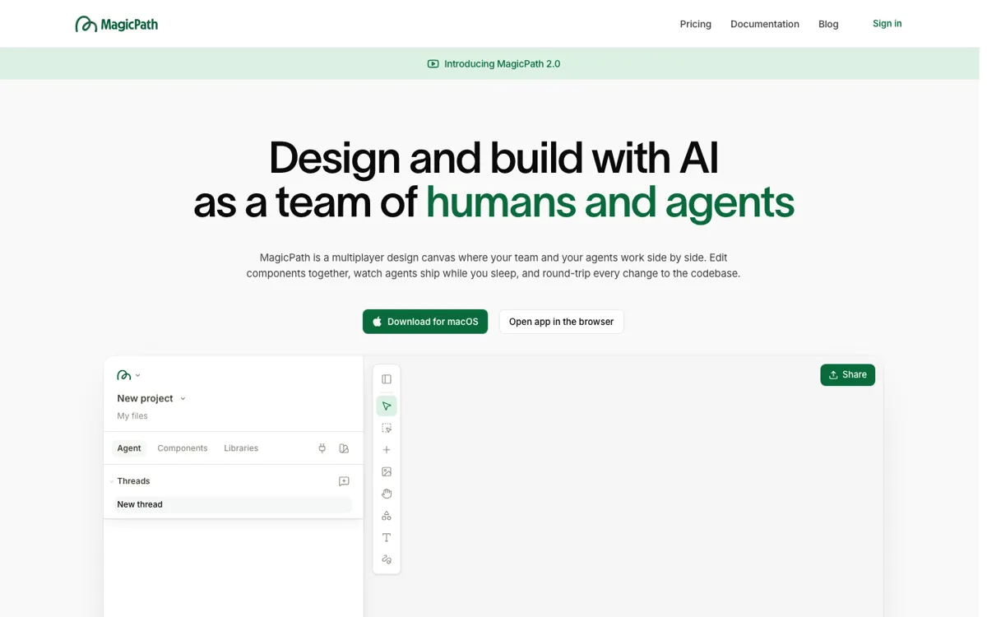Start a new thread with the chat-plus icon
Viewport: 987px width, 617px height.
point(344,481)
